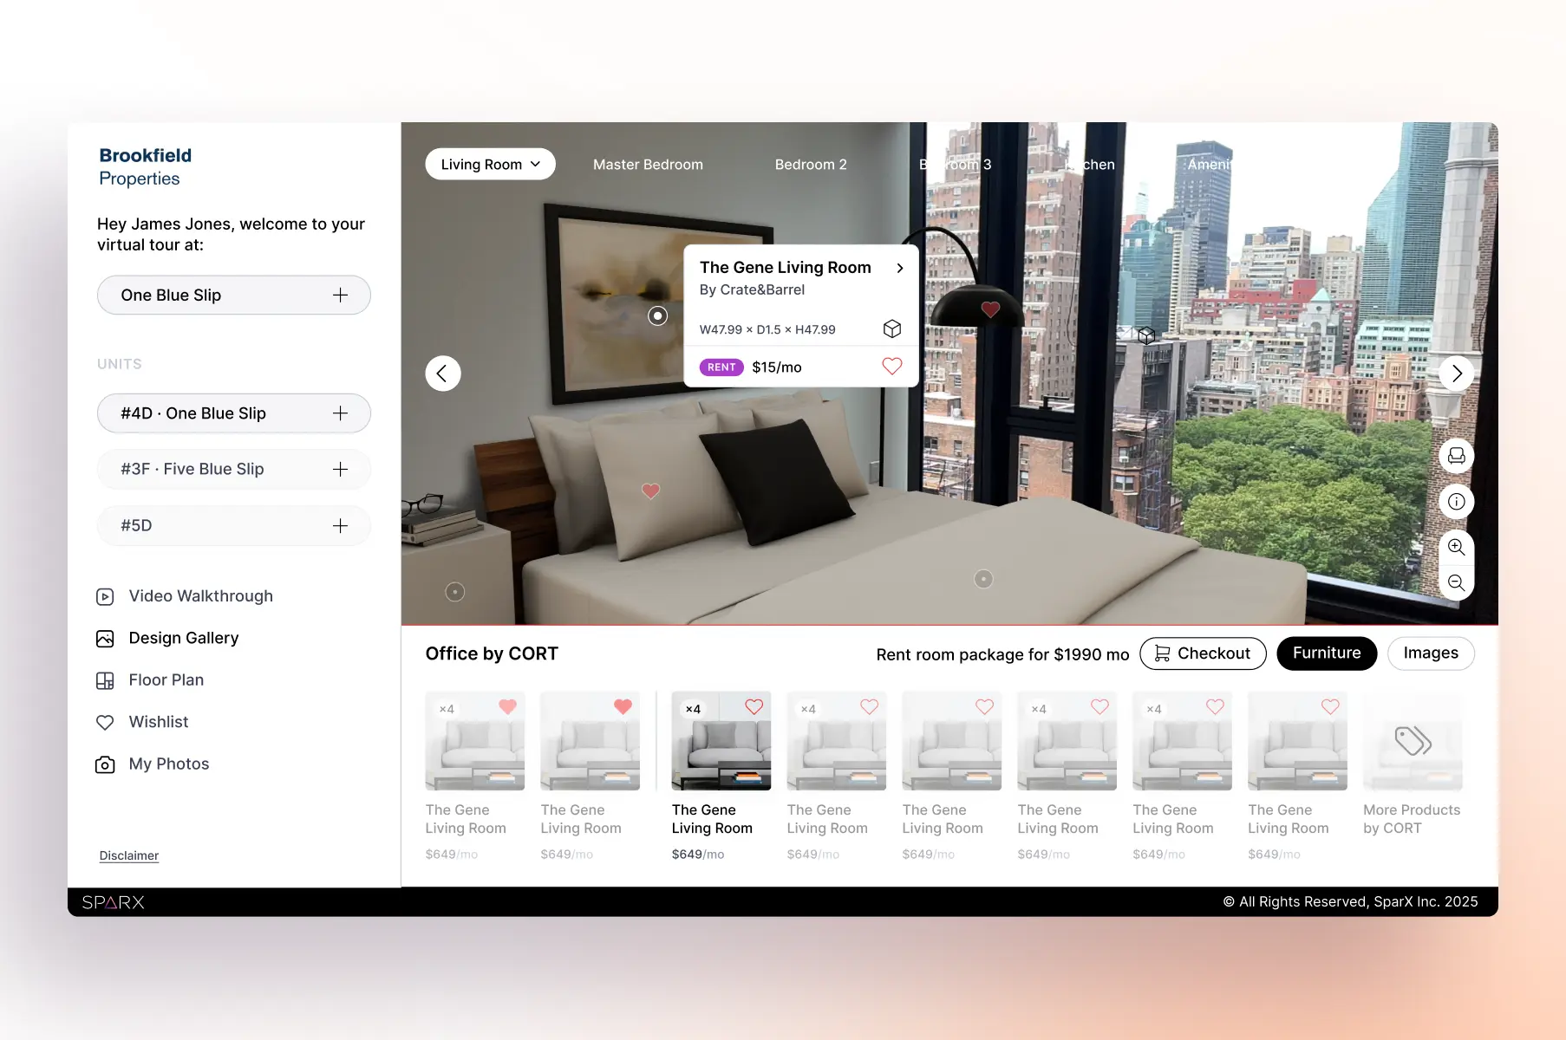Select the first Gene Living Room thumbnail

tap(475, 741)
